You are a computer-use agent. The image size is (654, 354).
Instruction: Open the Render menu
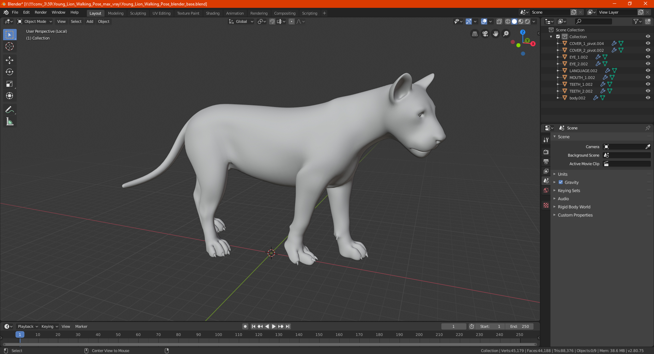tap(41, 12)
